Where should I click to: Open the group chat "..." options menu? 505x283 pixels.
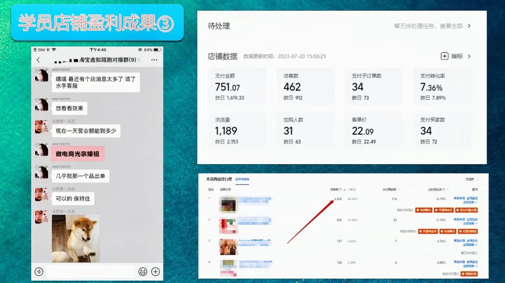point(154,59)
